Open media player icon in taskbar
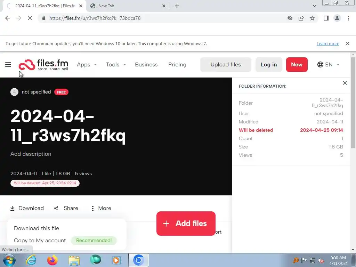 [117, 260]
